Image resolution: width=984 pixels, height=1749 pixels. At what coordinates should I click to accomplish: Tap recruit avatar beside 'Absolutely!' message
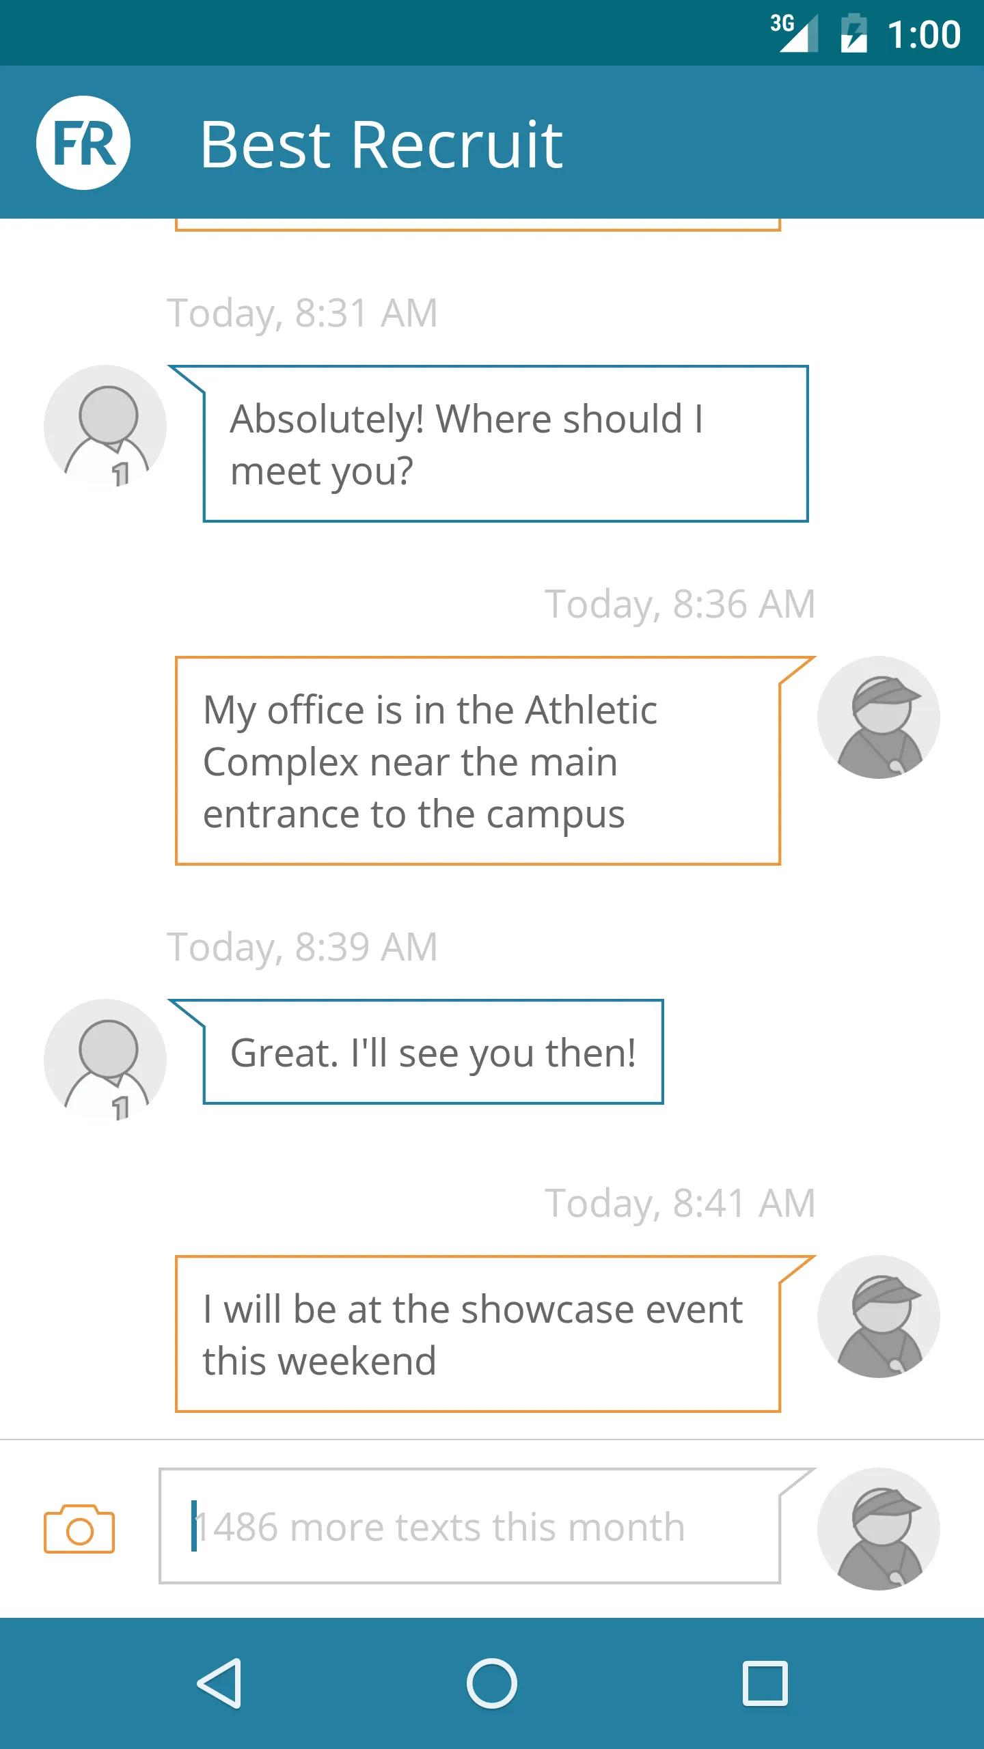pyautogui.click(x=105, y=426)
